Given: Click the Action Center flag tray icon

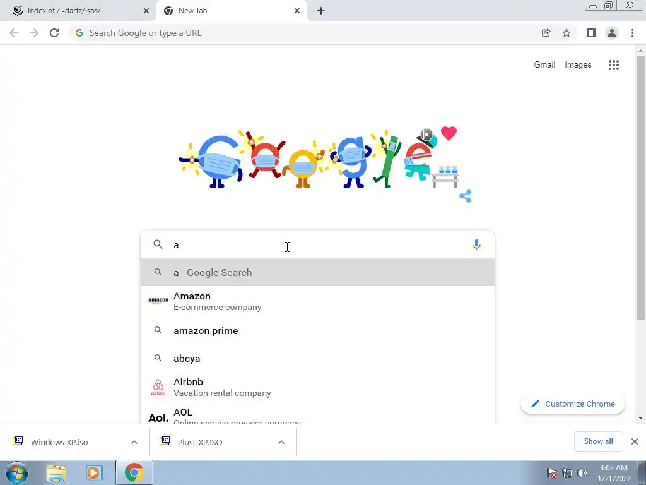Looking at the screenshot, I should 551,473.
